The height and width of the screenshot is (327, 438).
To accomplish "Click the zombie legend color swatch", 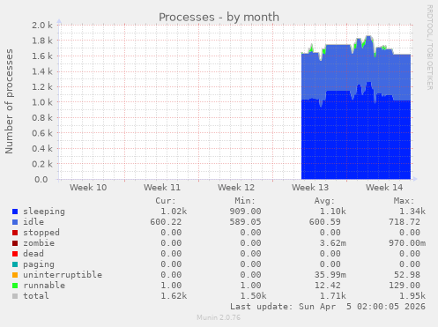I will tap(15, 243).
